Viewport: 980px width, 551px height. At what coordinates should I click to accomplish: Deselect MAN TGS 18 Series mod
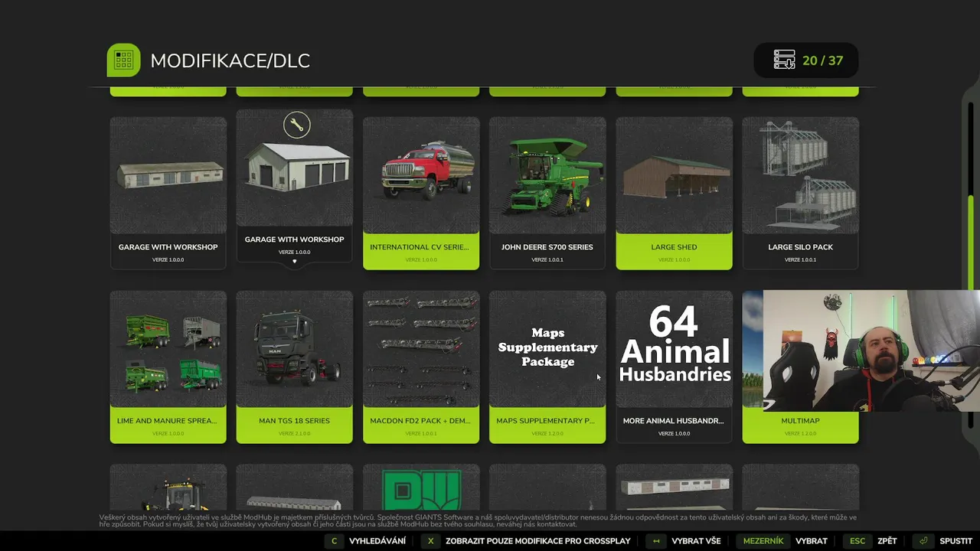click(x=294, y=367)
